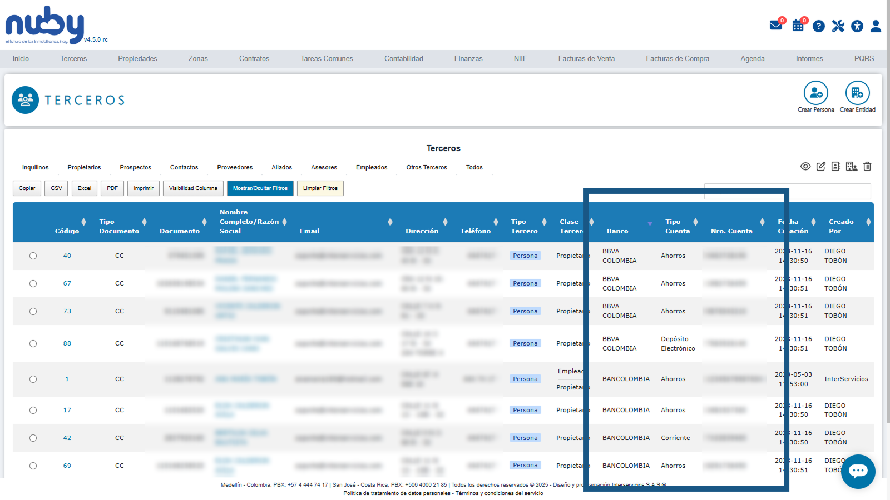Click the Copiar button
Viewport: 890px width, 500px height.
point(27,188)
